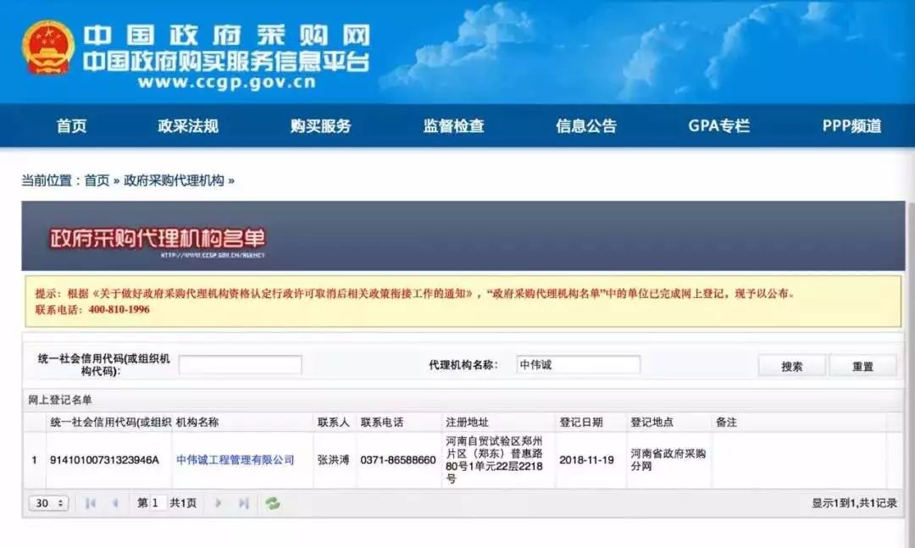Open 监督检查 menu item

[x=453, y=125]
